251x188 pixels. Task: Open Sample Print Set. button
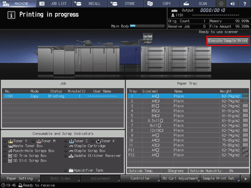click(x=220, y=178)
